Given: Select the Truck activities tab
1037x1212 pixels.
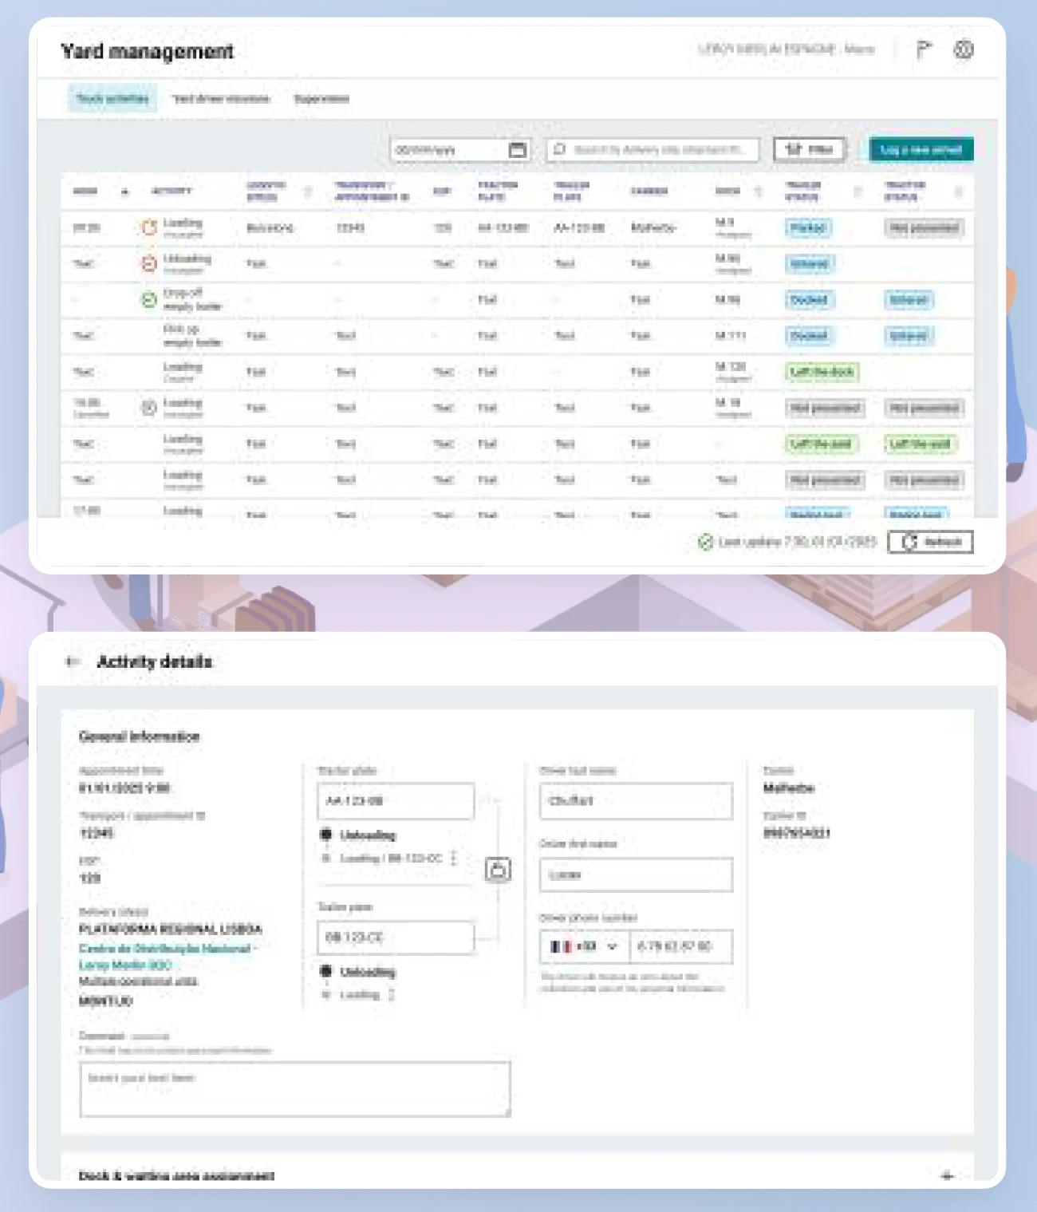Looking at the screenshot, I should (x=112, y=99).
